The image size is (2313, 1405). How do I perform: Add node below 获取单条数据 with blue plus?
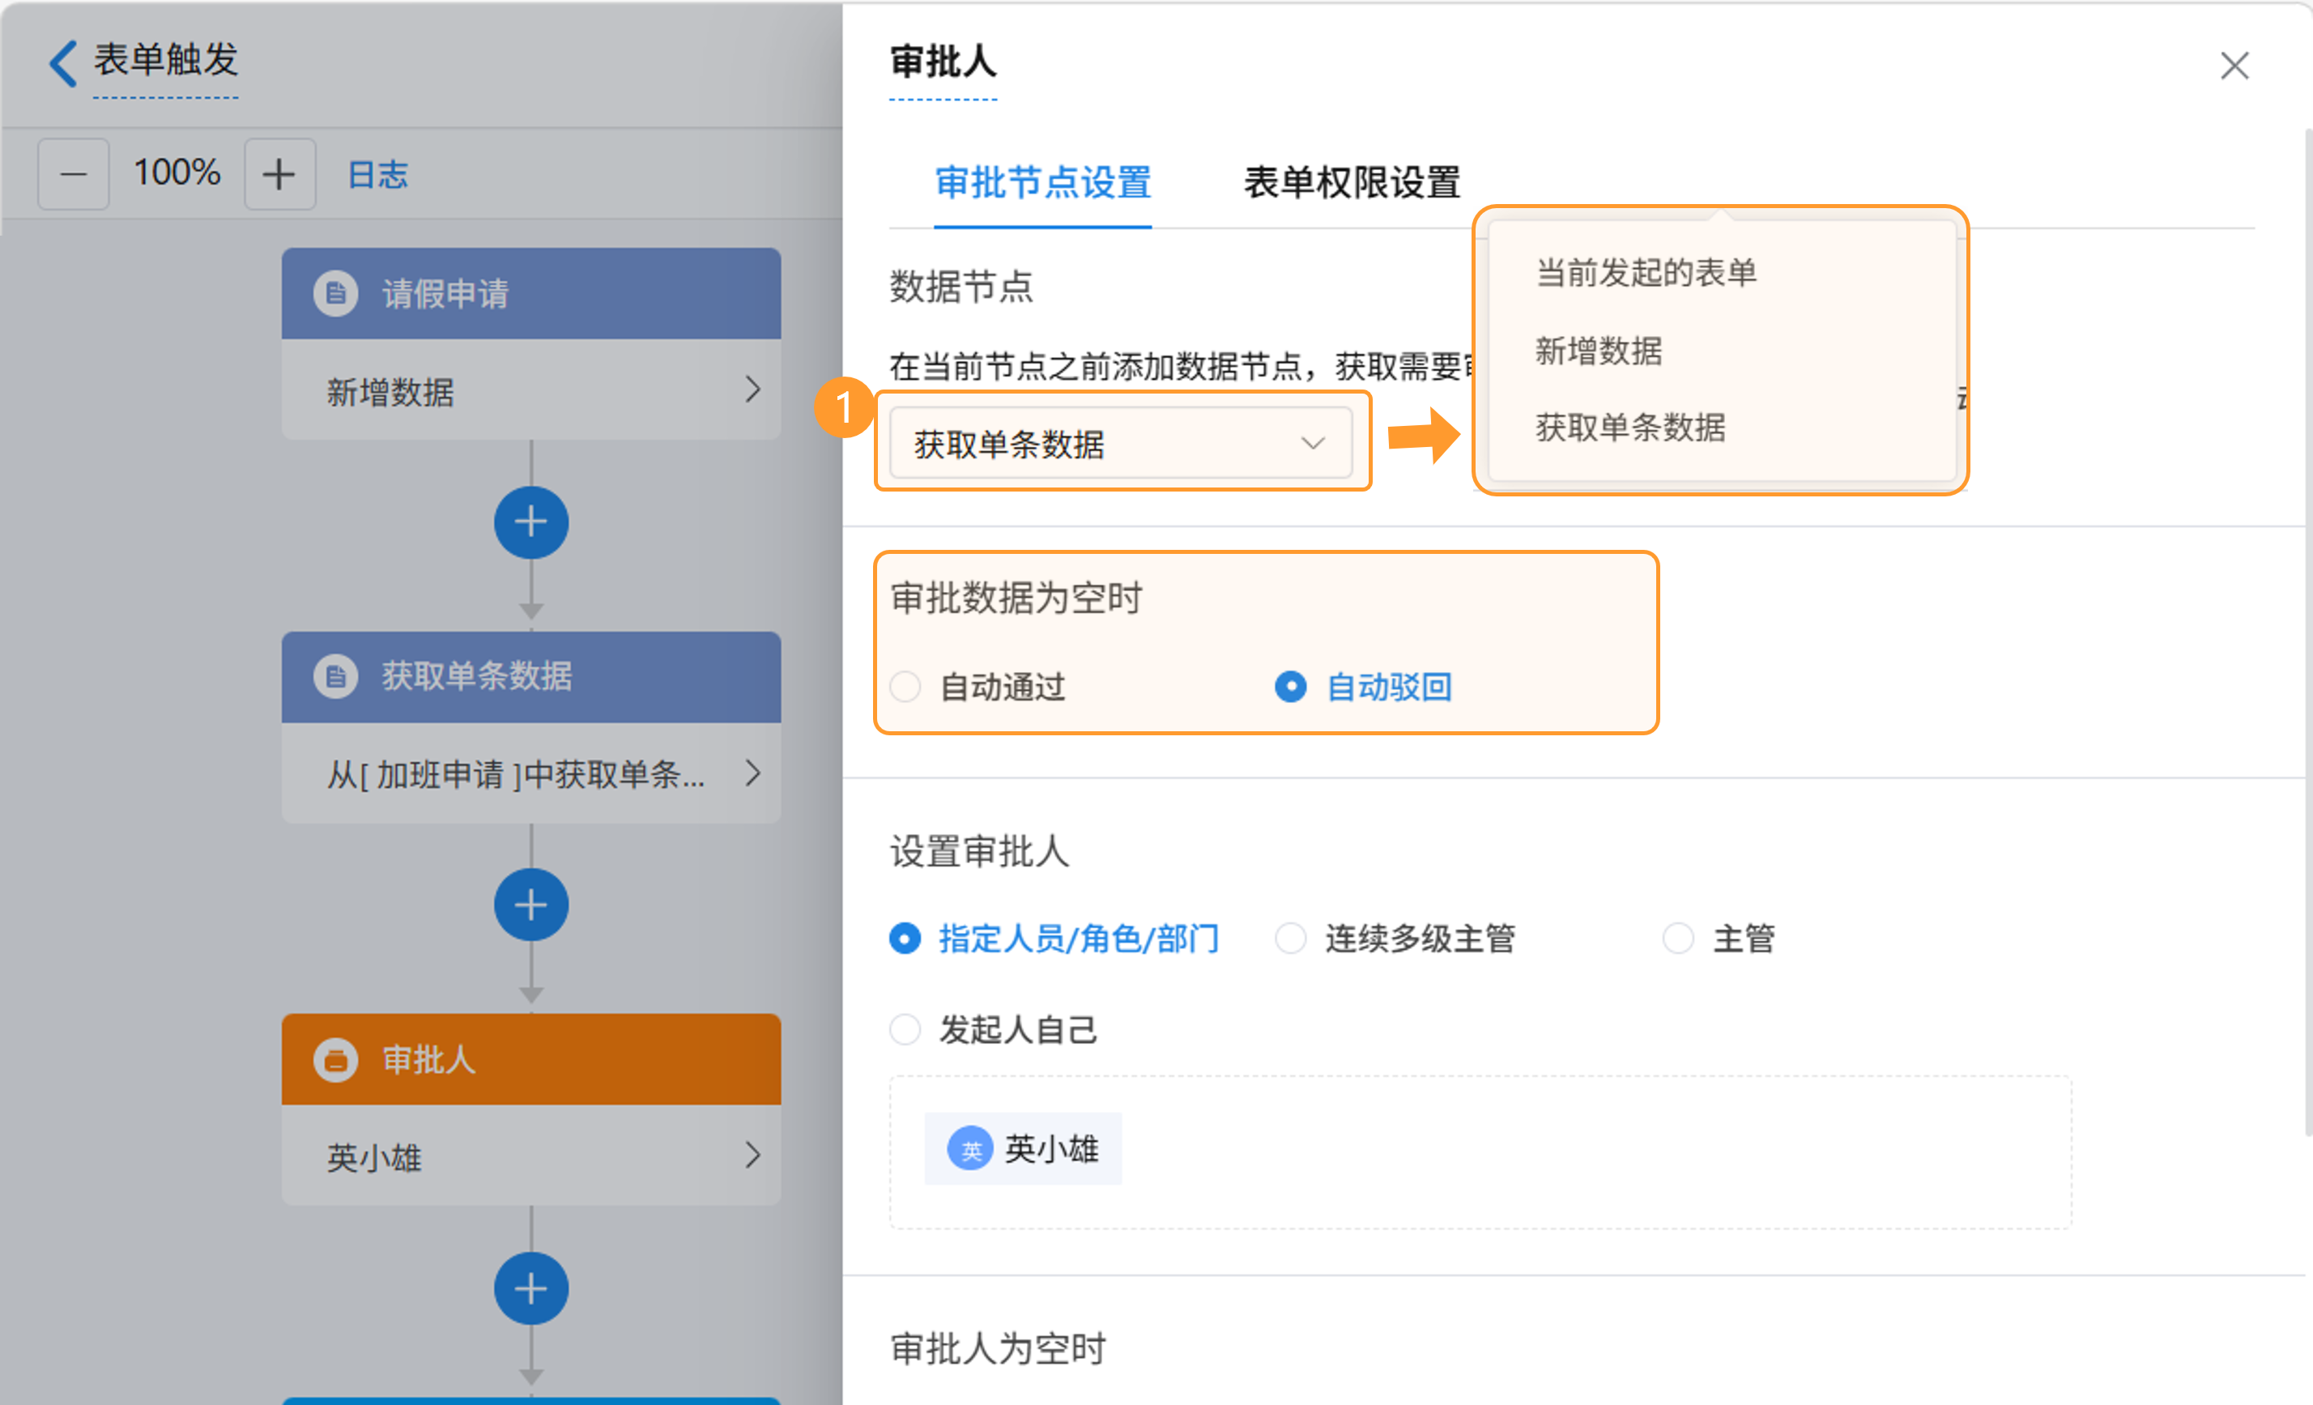[530, 905]
